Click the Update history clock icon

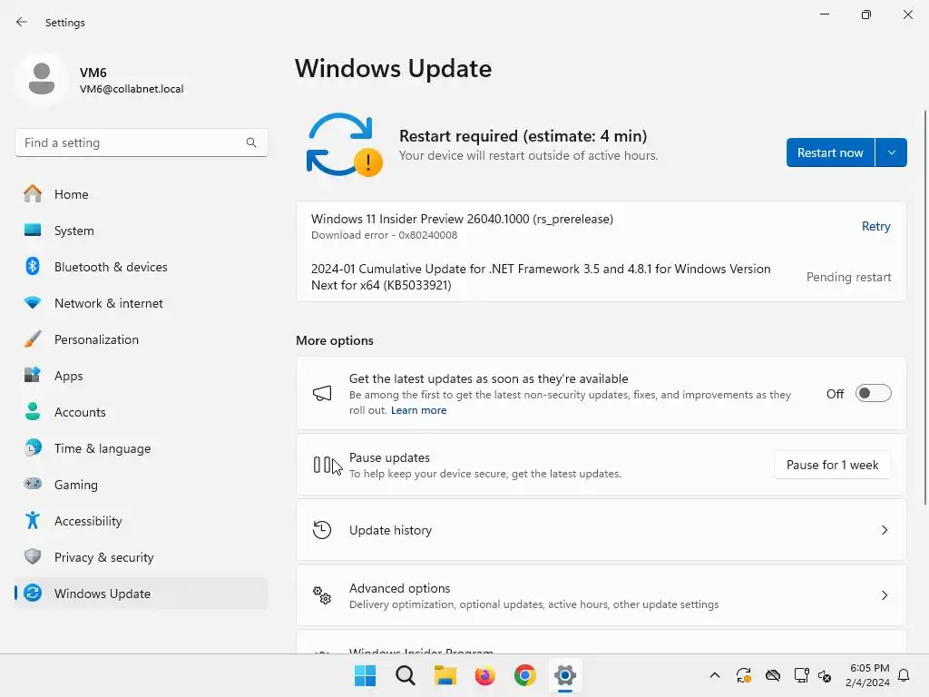[322, 530]
